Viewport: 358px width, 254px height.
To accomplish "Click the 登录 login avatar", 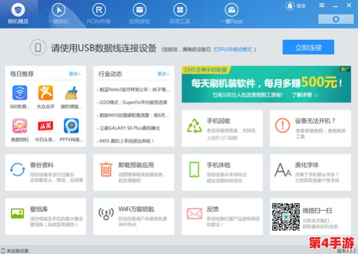I will click(x=290, y=6).
